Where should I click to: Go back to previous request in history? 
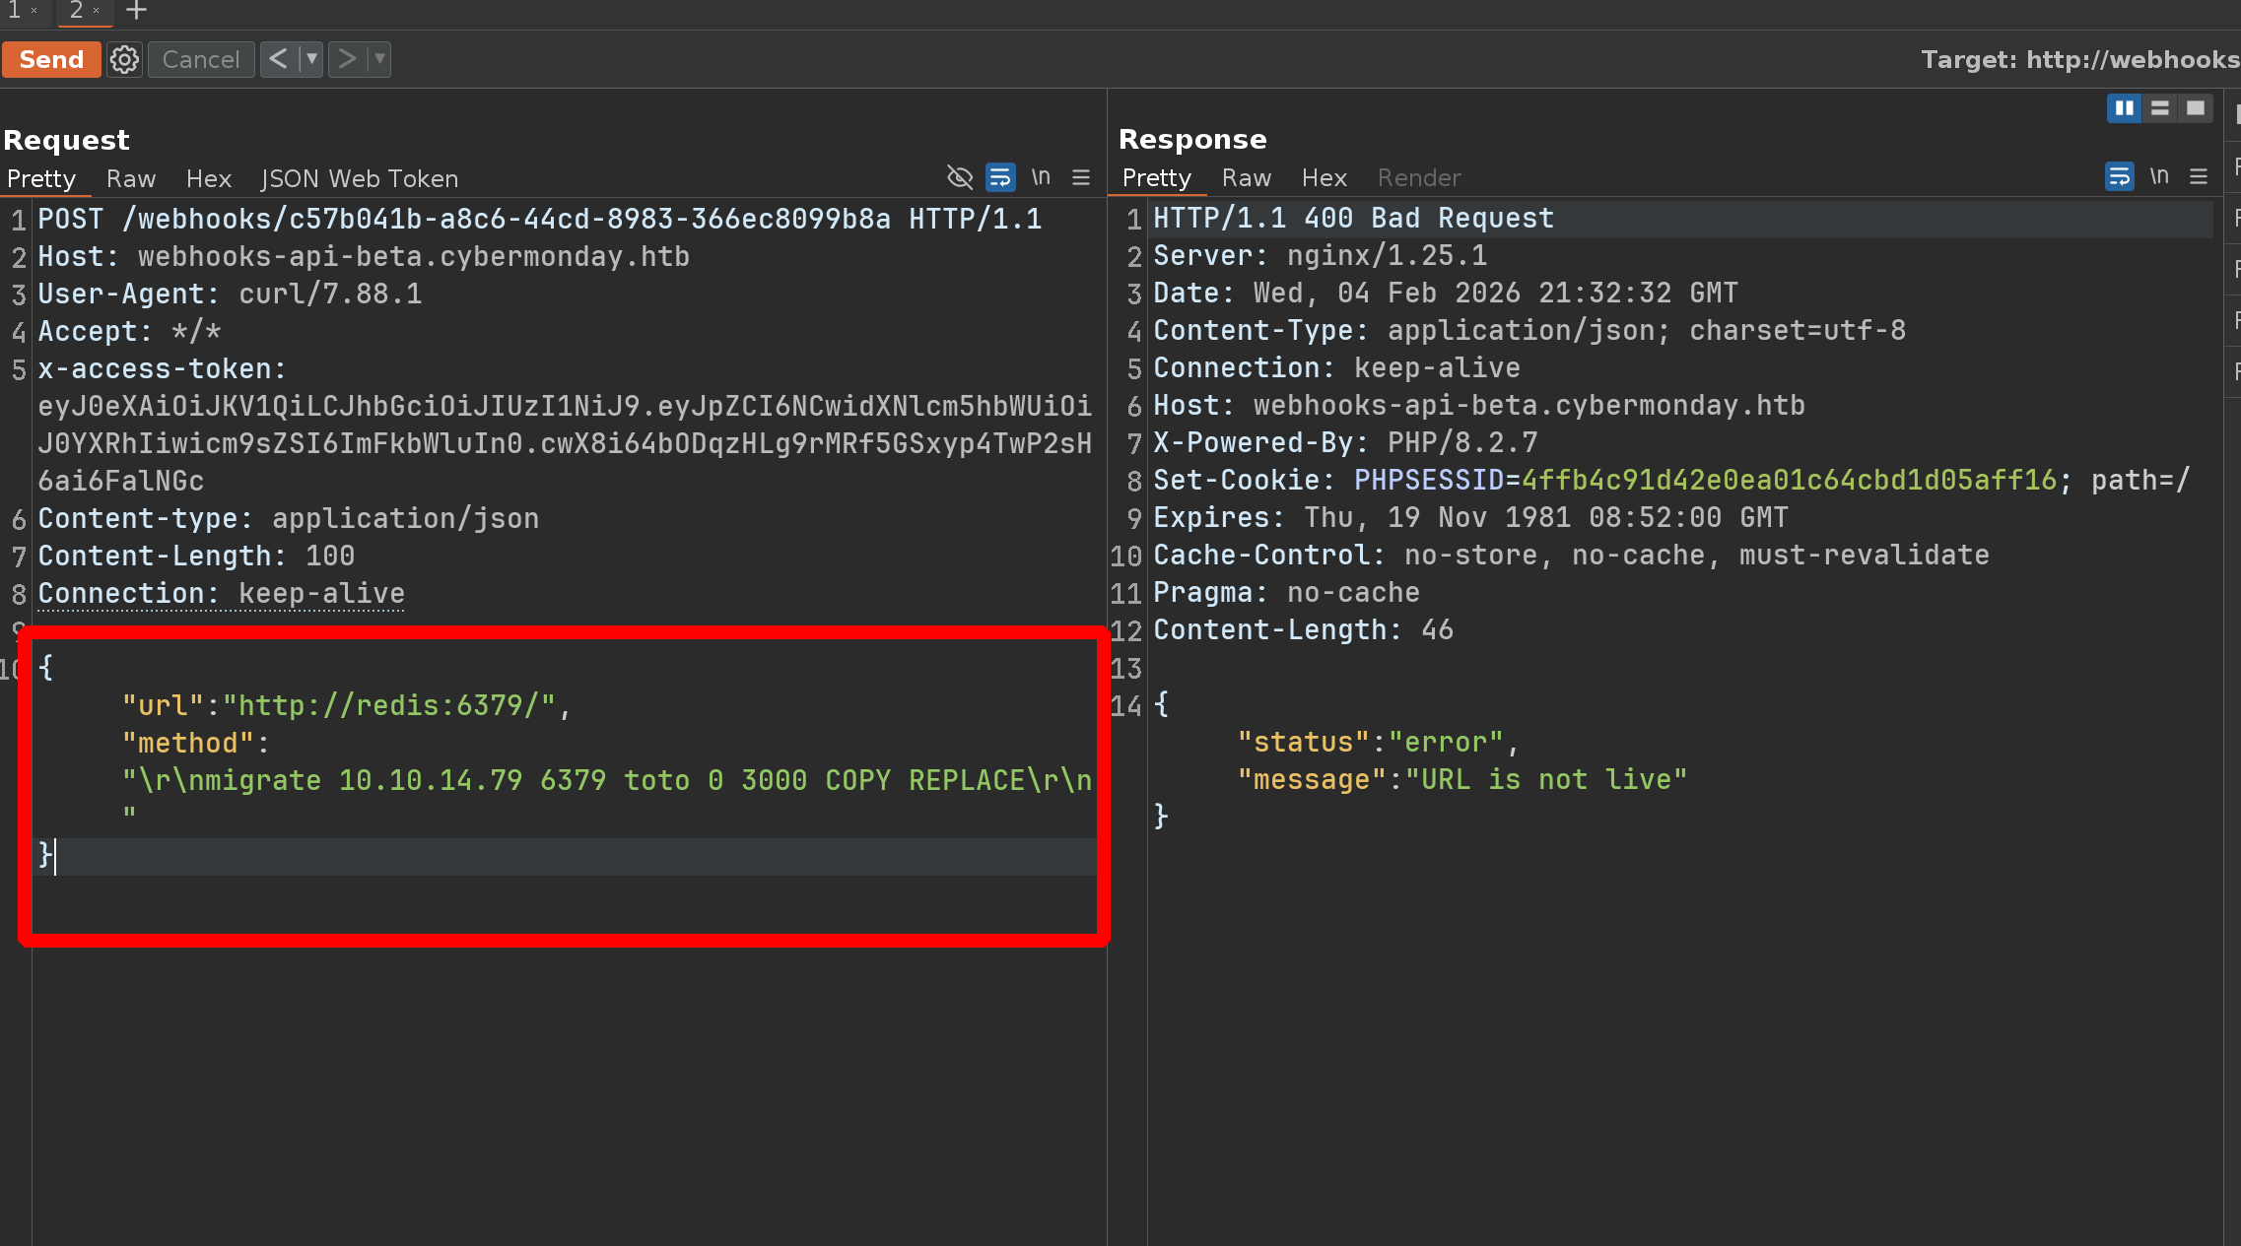pos(279,59)
